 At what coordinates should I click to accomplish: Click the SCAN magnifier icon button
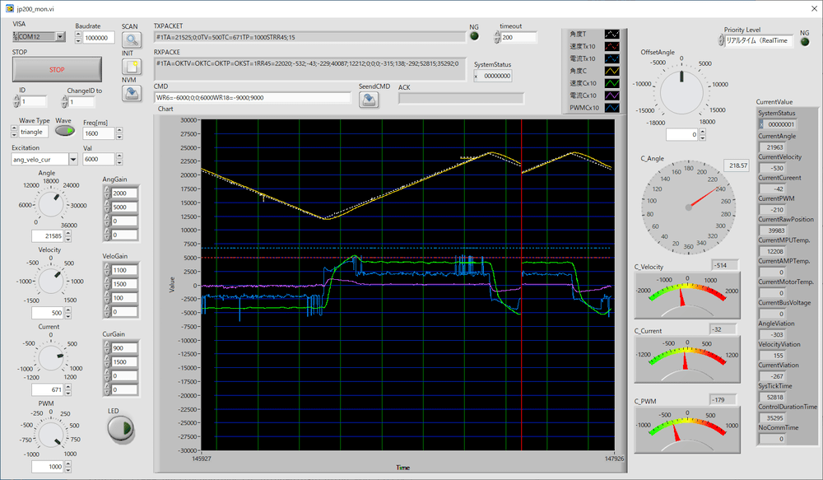click(132, 39)
